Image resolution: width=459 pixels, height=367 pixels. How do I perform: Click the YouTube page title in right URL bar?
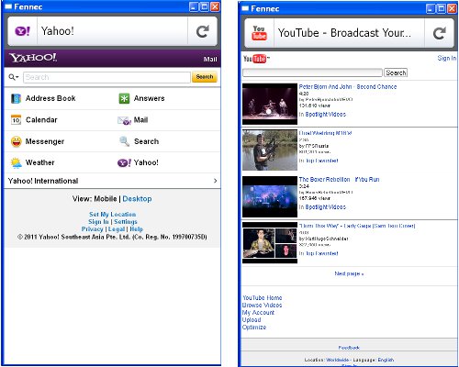(344, 33)
